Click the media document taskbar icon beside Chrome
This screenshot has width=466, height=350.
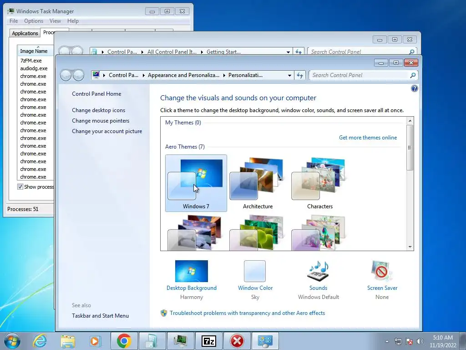click(152, 341)
